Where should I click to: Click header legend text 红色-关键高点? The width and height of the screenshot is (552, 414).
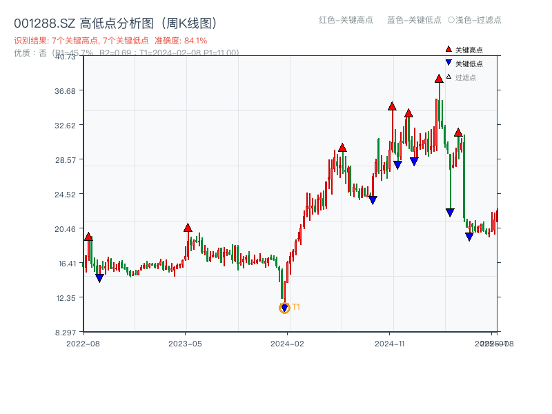(x=346, y=20)
